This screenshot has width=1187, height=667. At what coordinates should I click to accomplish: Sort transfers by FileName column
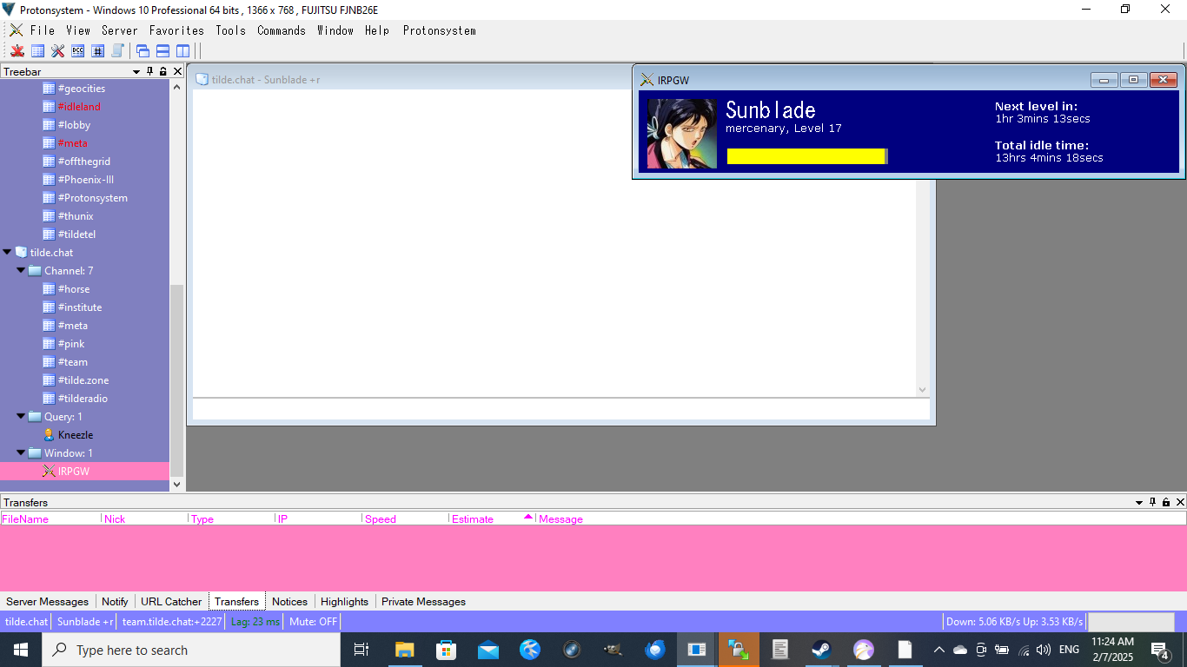click(x=50, y=518)
